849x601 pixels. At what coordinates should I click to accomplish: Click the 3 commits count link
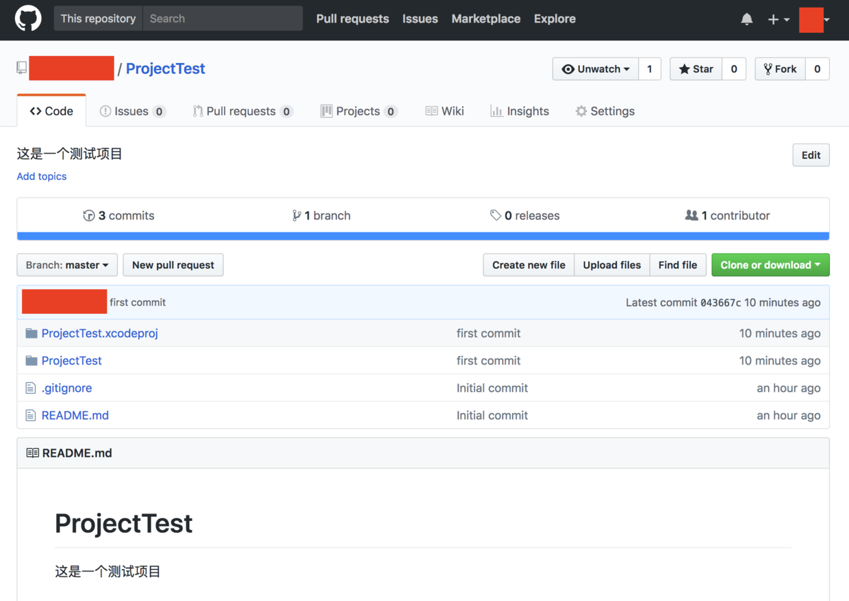pyautogui.click(x=119, y=215)
